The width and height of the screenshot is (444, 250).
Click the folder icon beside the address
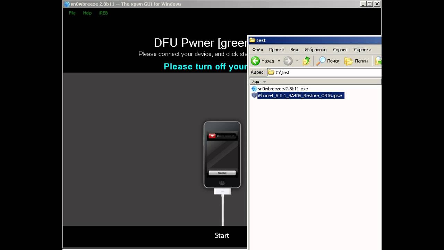pos(271,73)
